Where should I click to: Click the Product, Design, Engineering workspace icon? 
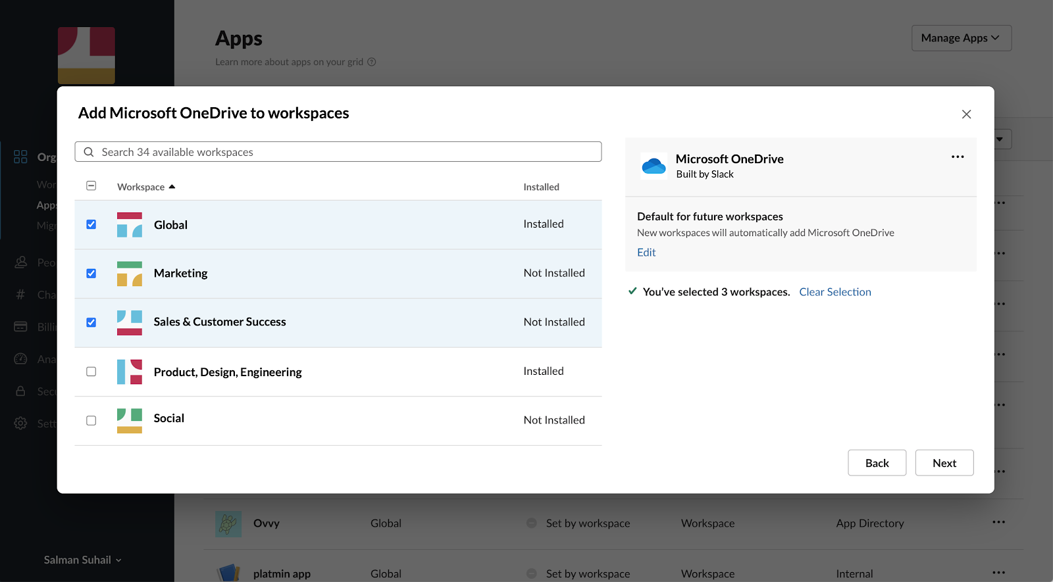[130, 372]
